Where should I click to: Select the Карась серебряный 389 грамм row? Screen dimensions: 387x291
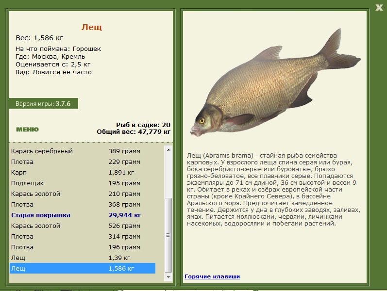83,151
